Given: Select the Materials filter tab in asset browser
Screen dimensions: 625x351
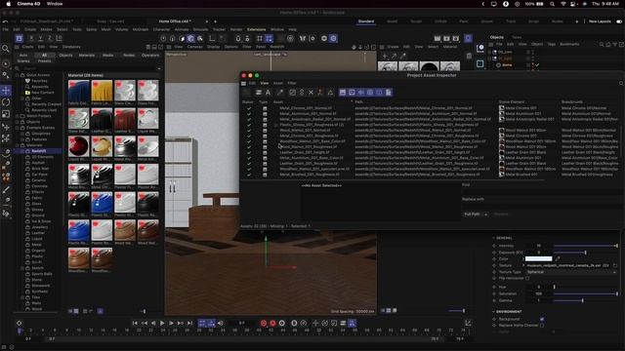Looking at the screenshot, I should tap(87, 56).
